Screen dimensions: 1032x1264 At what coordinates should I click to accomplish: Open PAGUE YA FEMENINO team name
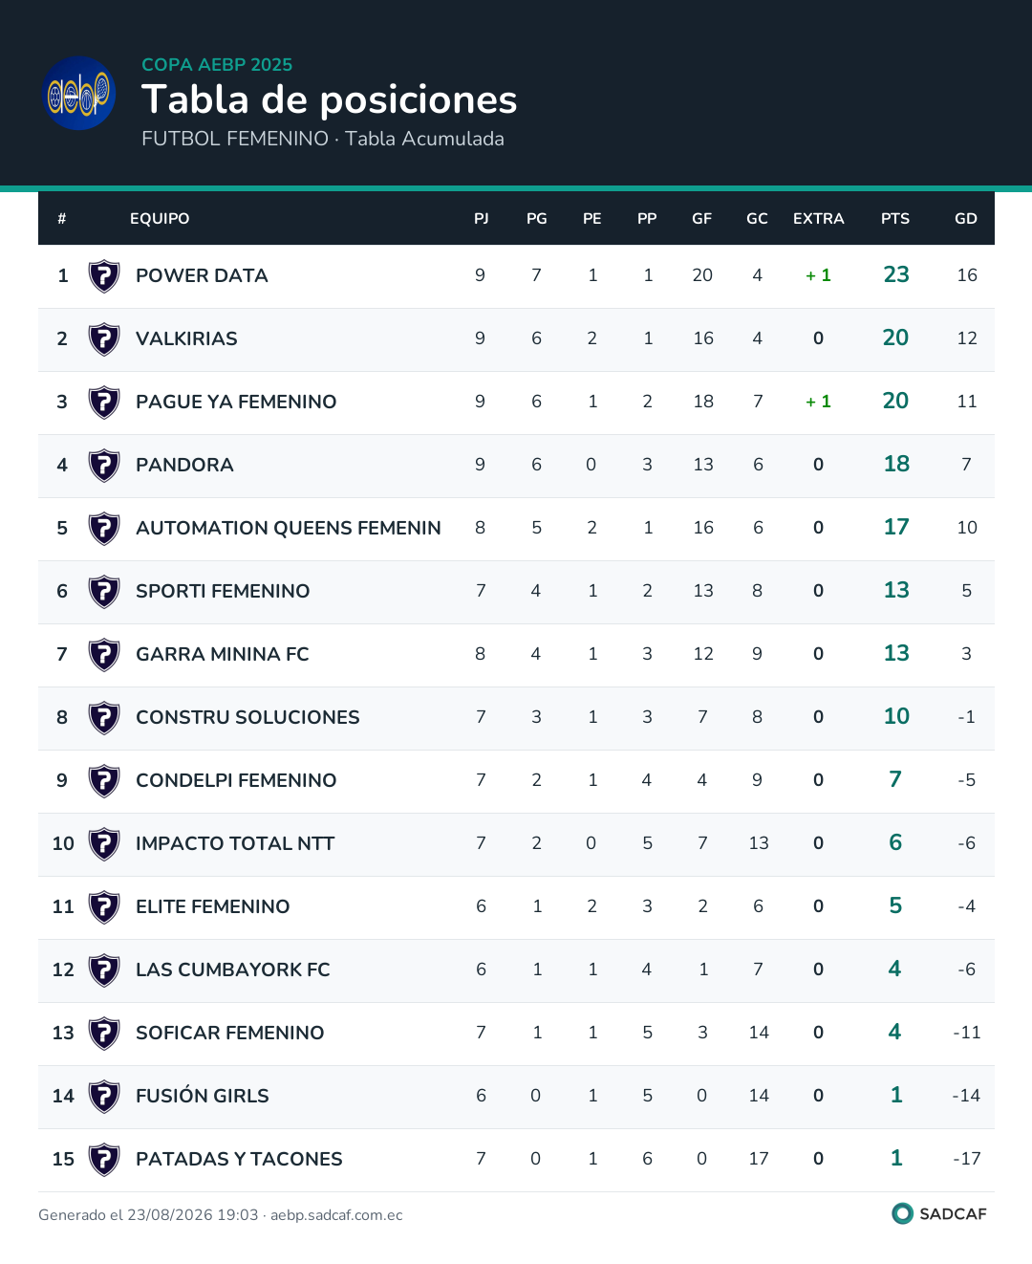click(236, 402)
